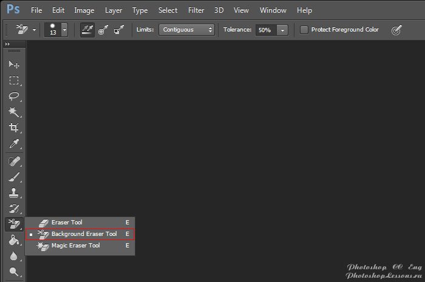Toggle Sampling Continuous option button
Screen dimensions: 425x282
pyautogui.click(x=87, y=30)
